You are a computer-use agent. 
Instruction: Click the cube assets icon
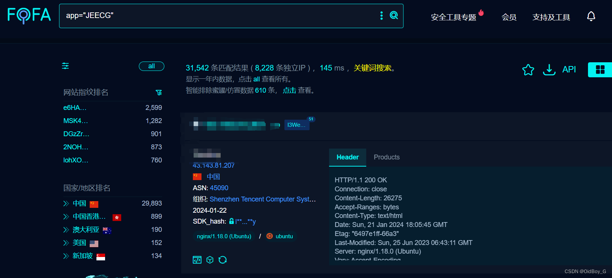210,260
